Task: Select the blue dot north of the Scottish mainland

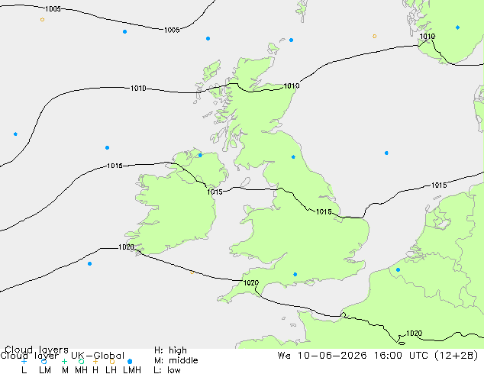Action: [x=291, y=40]
